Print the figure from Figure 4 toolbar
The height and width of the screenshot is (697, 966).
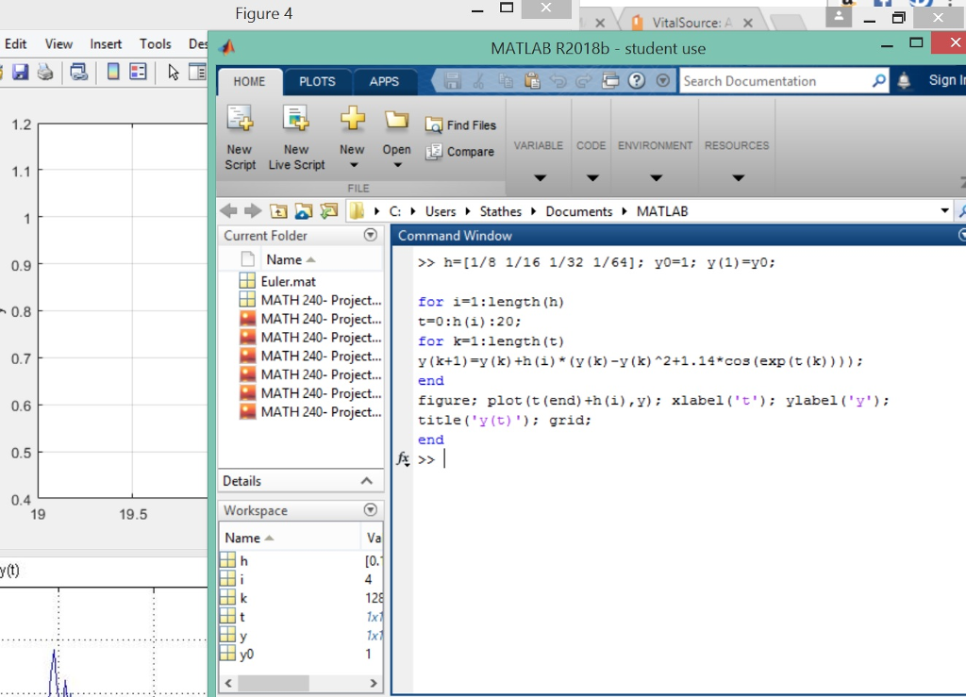(44, 72)
